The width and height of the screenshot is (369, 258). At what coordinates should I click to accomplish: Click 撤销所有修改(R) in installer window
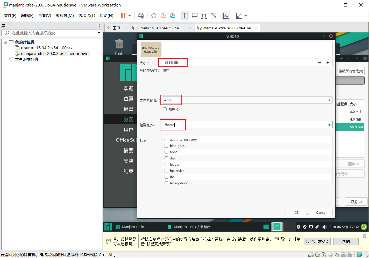(351, 71)
